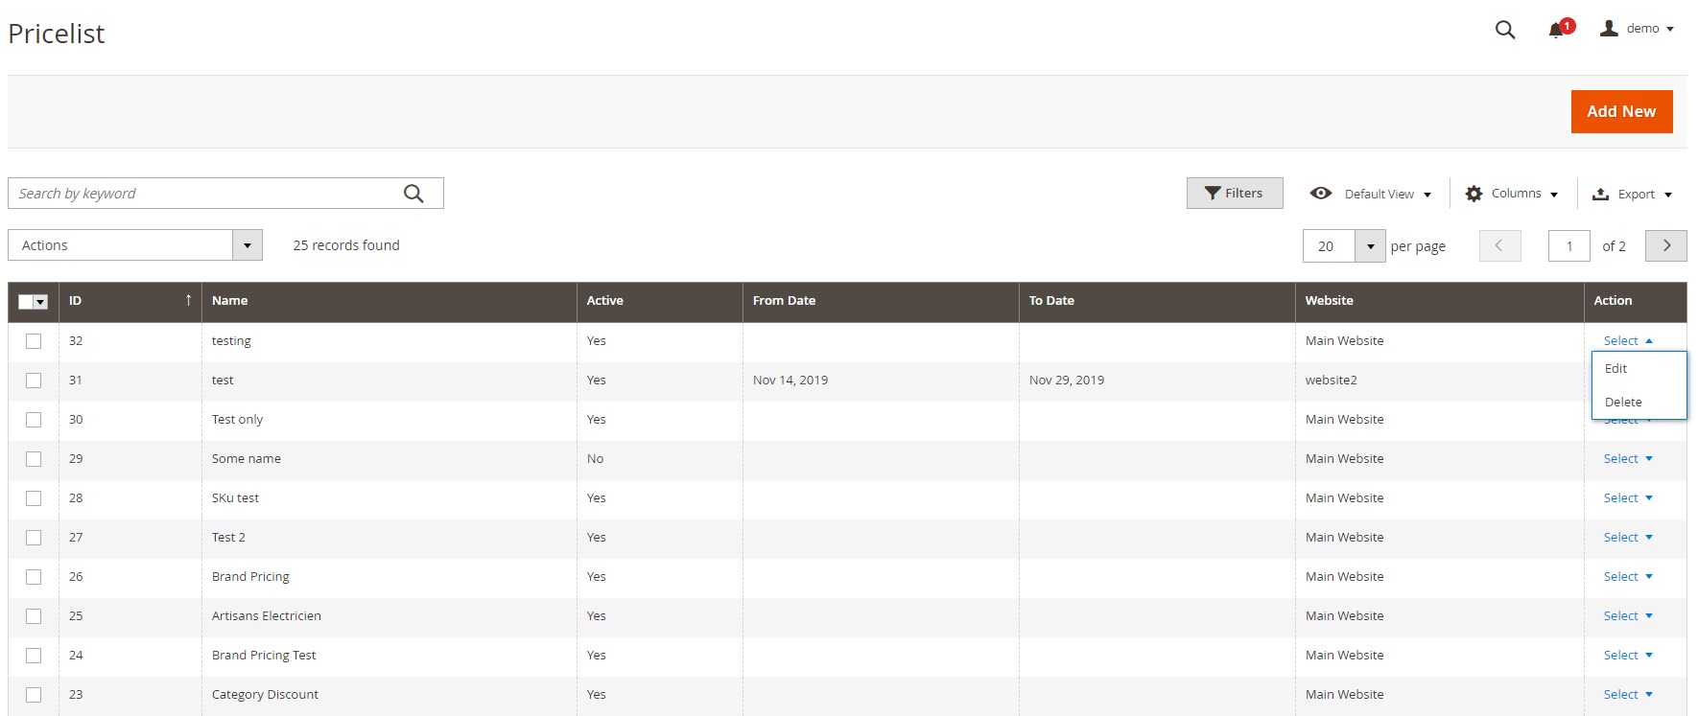Click the keyword search magnifier icon
Viewport: 1698px width, 716px height.
[413, 194]
